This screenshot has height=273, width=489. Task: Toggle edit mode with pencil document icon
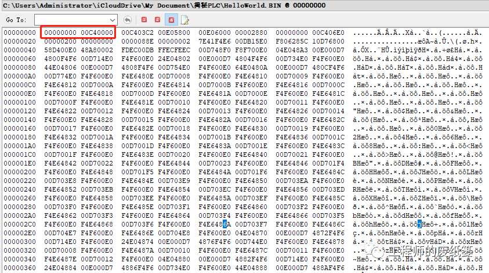tap(184, 20)
